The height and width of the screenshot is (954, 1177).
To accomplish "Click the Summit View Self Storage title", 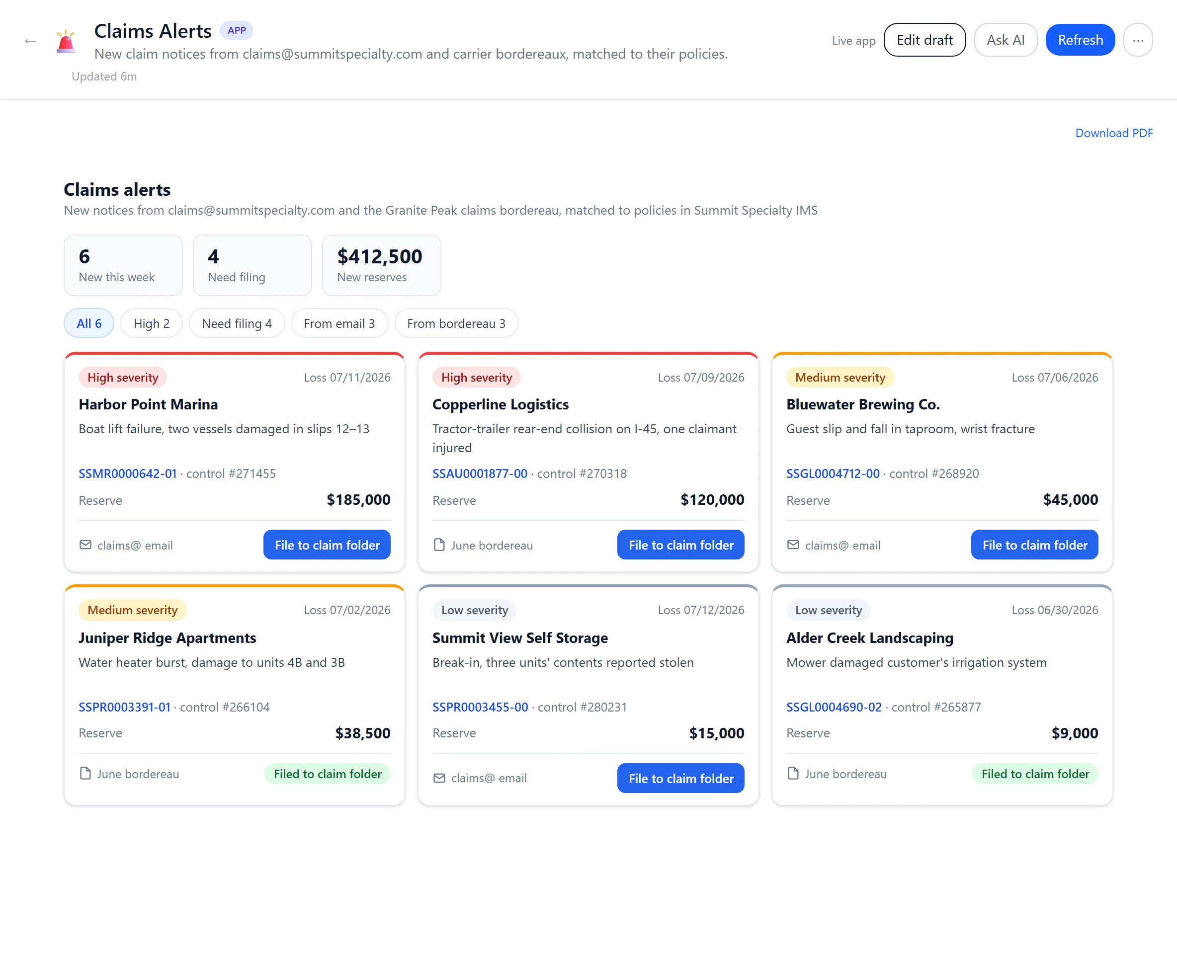I will pyautogui.click(x=519, y=637).
